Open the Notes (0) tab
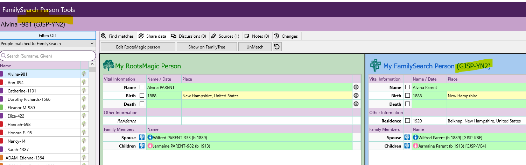The image size is (526, 165). (x=257, y=36)
